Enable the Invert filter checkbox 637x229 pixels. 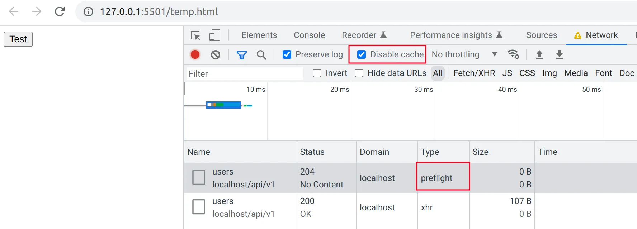tap(317, 73)
